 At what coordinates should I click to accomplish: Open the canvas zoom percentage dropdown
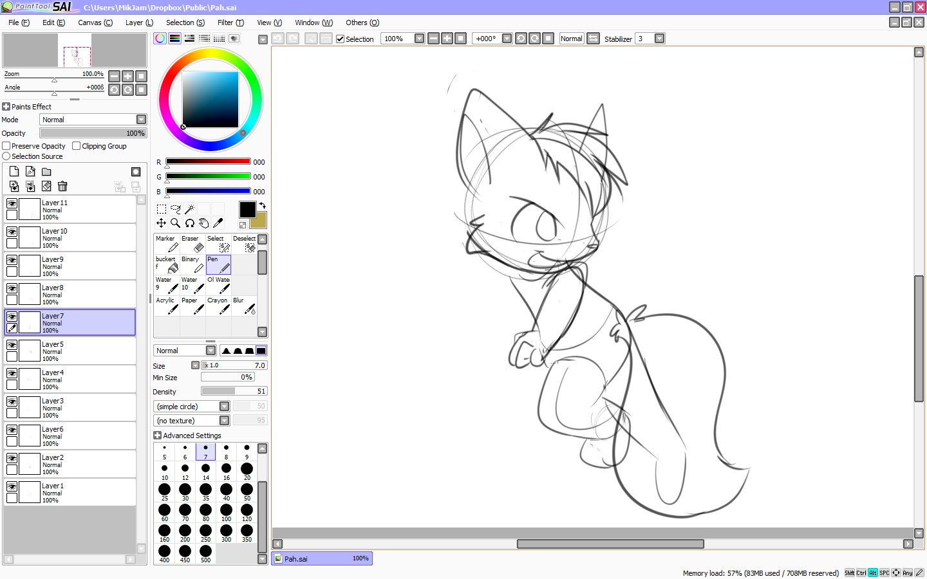(x=420, y=39)
